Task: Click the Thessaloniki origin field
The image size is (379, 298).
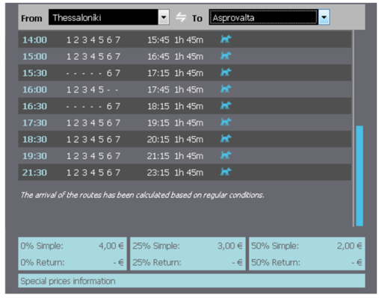Action: pos(103,17)
